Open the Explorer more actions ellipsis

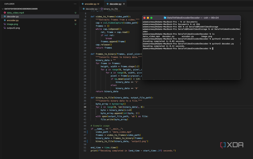pos(75,4)
